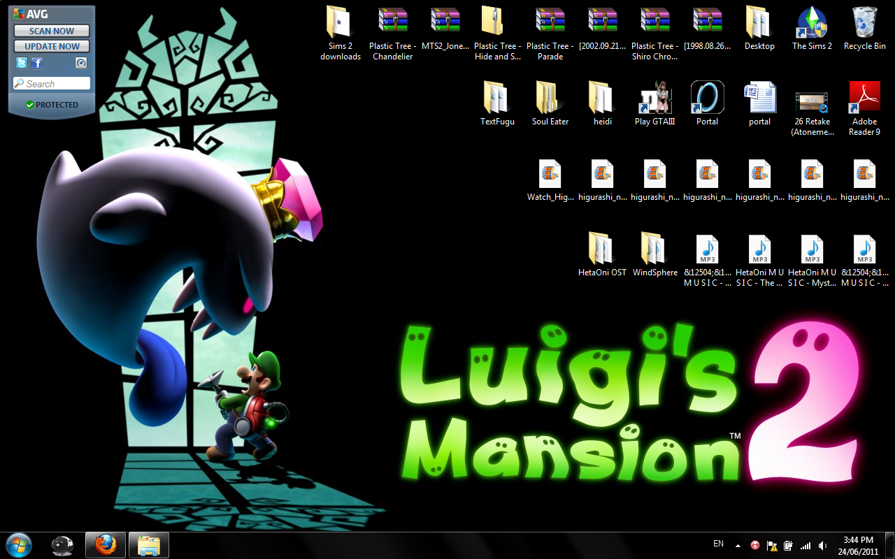Select the [2002.09.21 archive icon
Viewport: 895px width, 559px height.
[x=603, y=28]
